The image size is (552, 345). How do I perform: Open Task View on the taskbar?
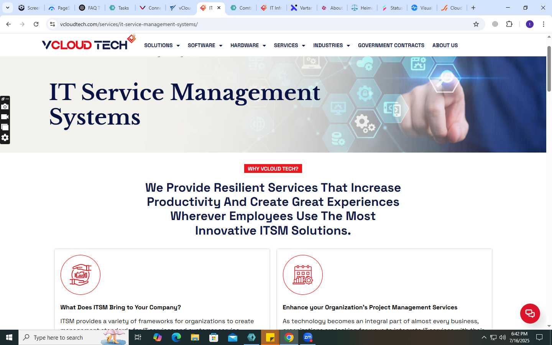(x=138, y=337)
